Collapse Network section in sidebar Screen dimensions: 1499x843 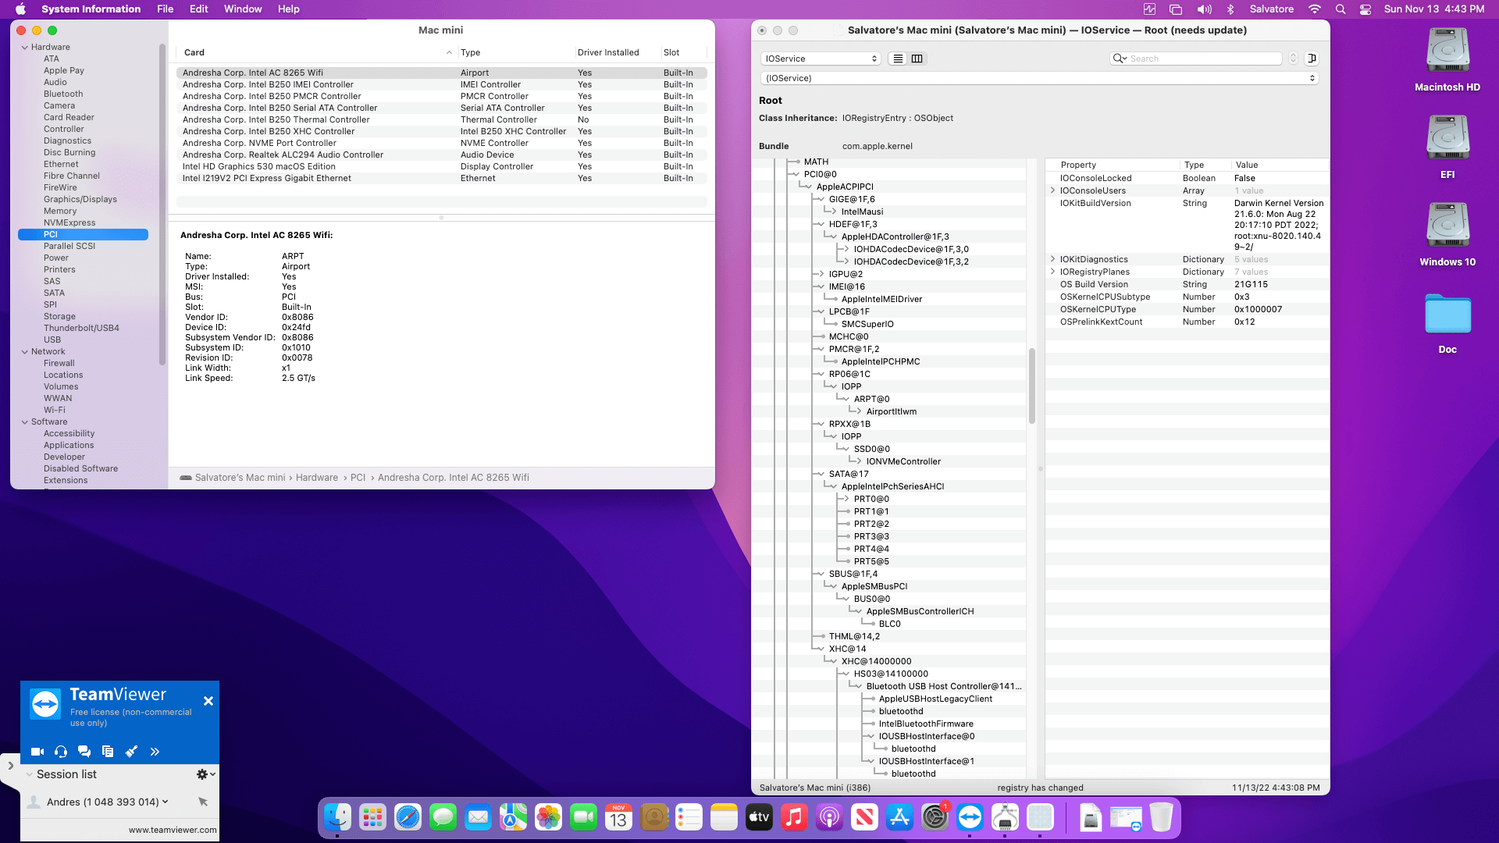pyautogui.click(x=25, y=351)
